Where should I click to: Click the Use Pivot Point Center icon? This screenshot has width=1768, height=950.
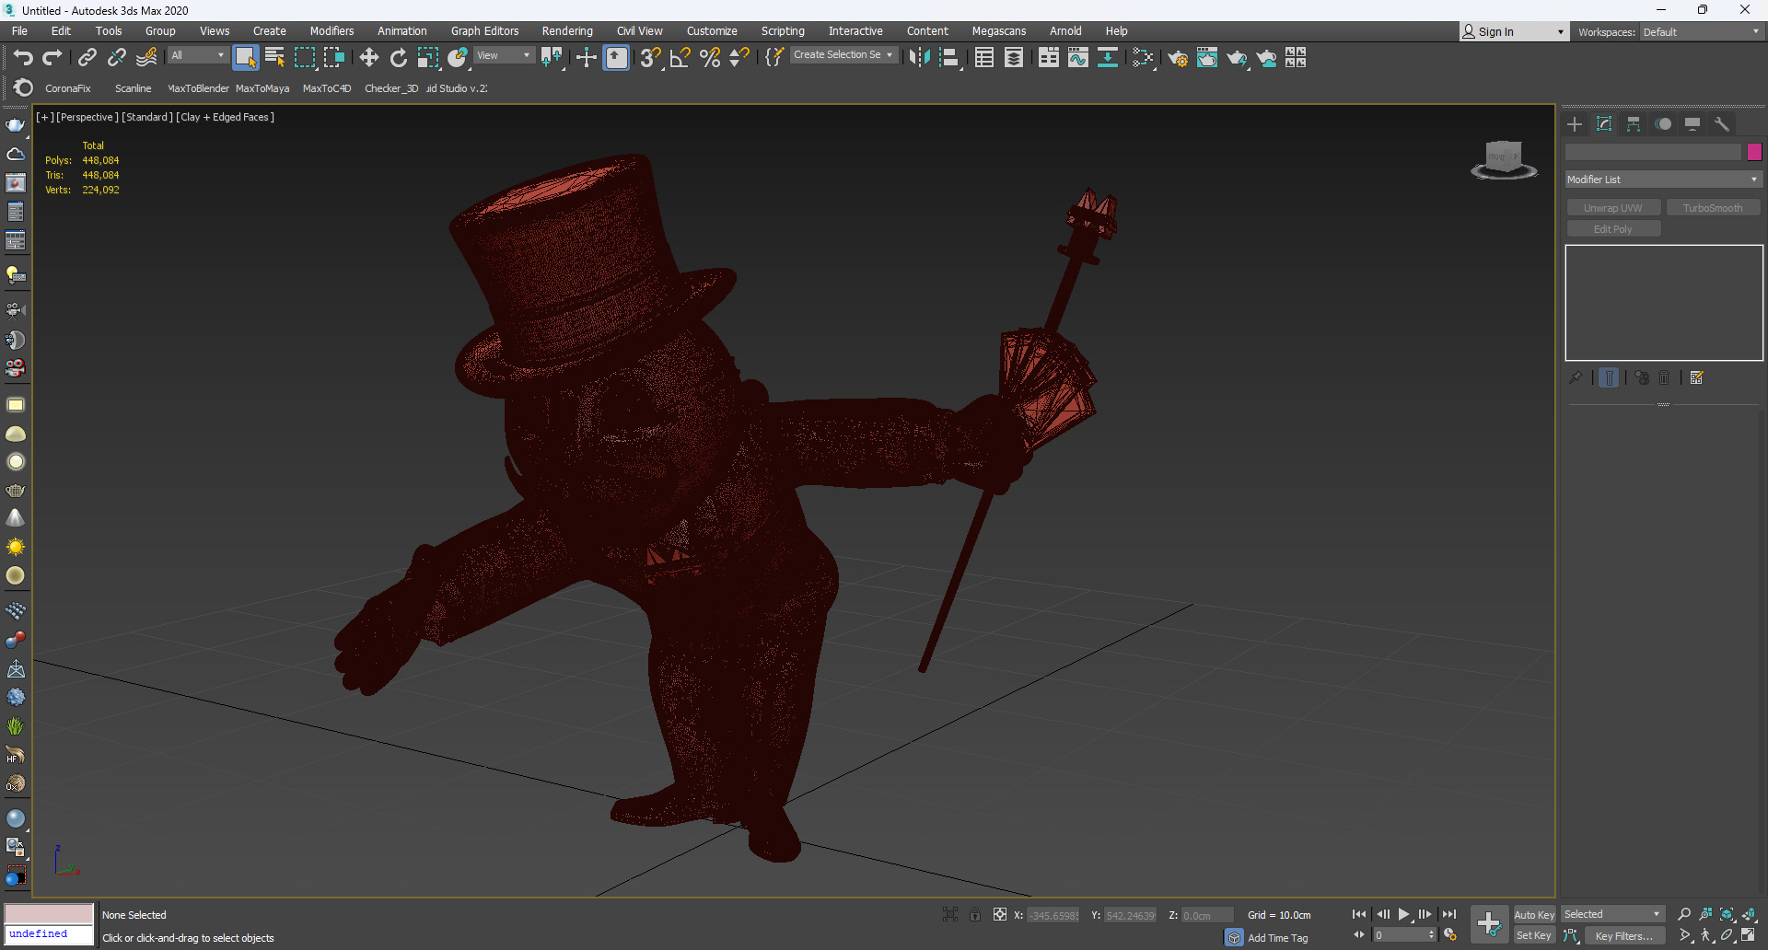click(x=552, y=58)
